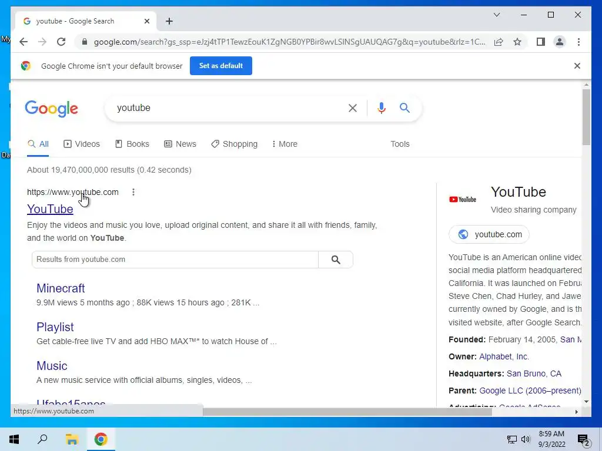The image size is (602, 451).
Task: Close the youtube Google Search tab
Action: coord(146,21)
